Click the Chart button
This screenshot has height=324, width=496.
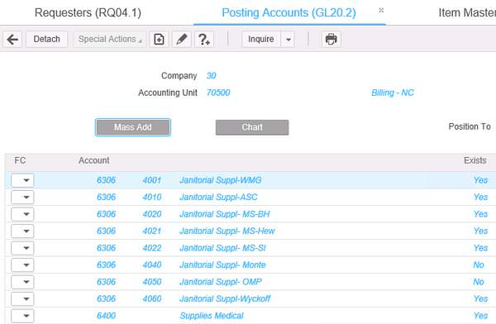(x=252, y=127)
